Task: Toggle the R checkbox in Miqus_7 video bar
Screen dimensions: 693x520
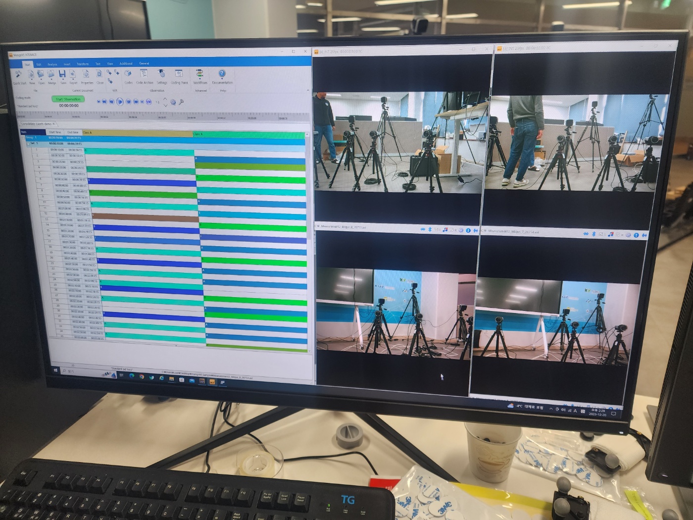Action: tap(618, 235)
